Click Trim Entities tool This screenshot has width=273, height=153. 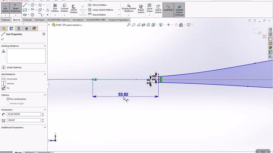pyautogui.click(x=55, y=8)
